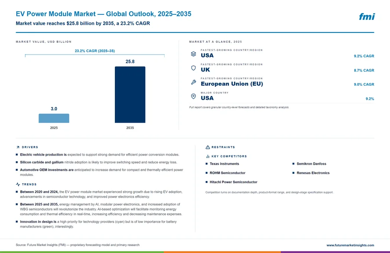Click the 'ROHM Semiconductor' competitor

point(227,173)
